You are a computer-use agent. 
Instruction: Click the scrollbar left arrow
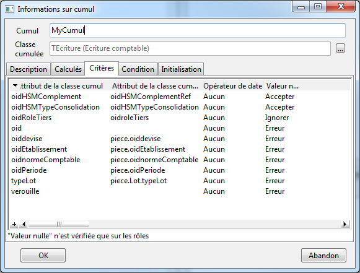pyautogui.click(x=24, y=224)
